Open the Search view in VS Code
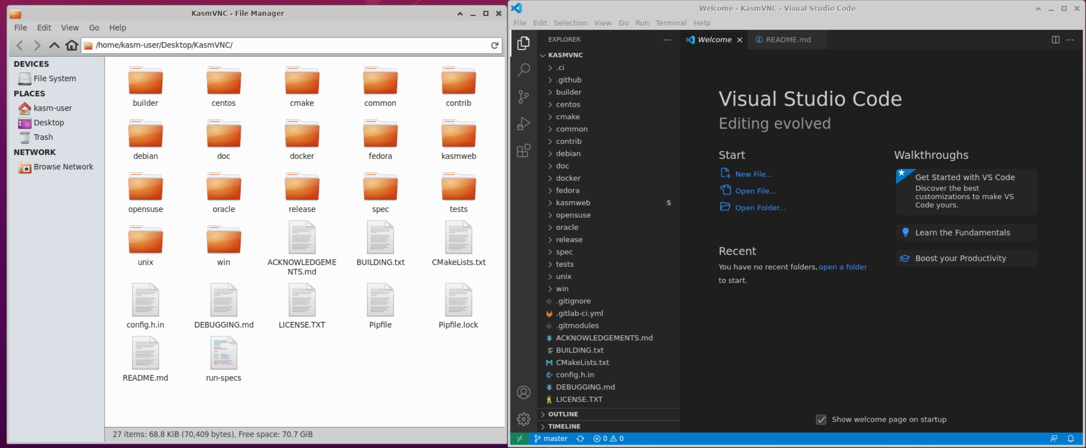This screenshot has width=1086, height=448. click(523, 70)
